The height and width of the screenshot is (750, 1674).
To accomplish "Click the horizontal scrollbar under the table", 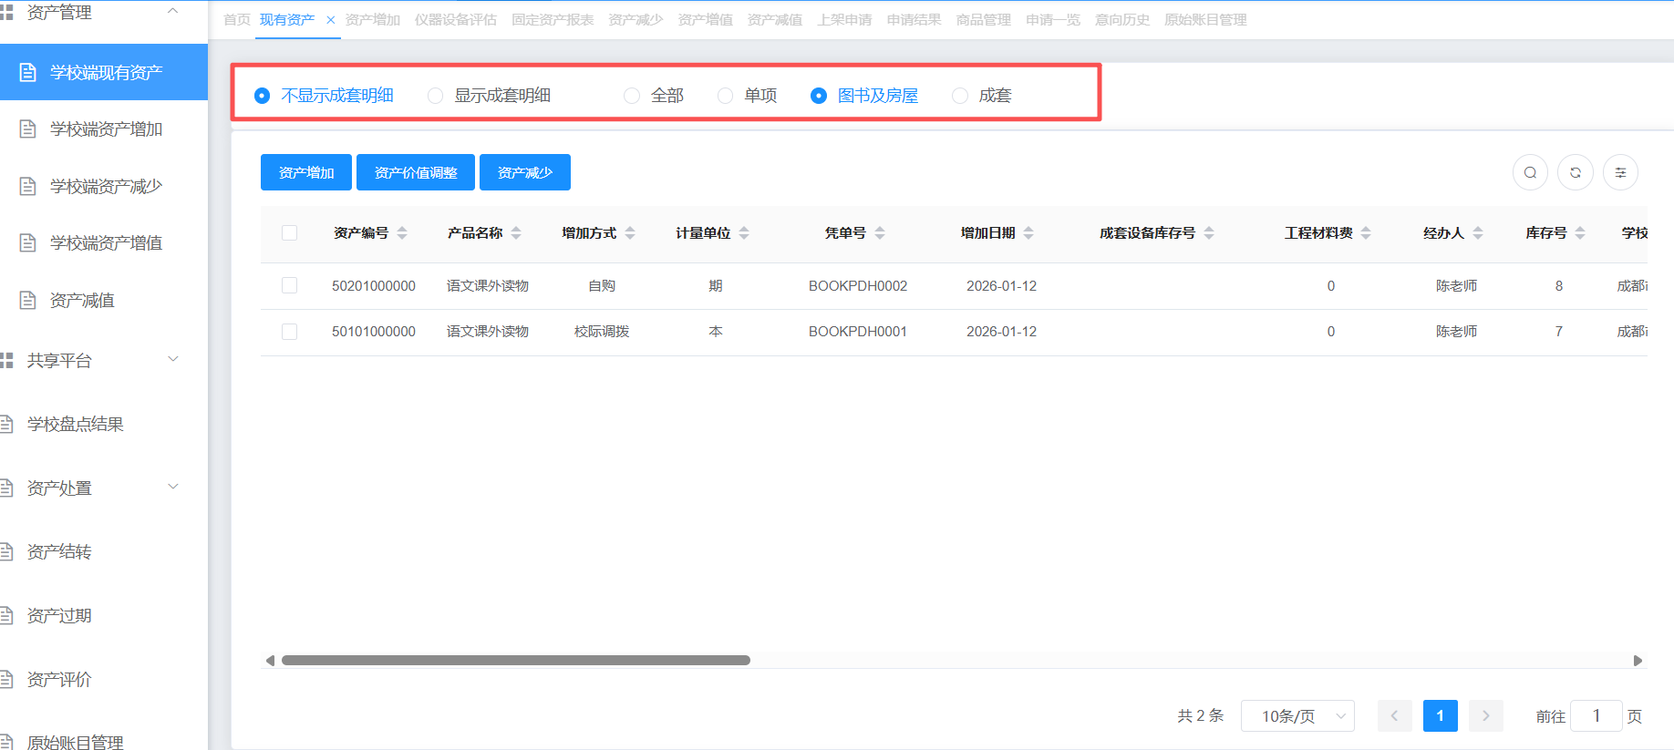I will coord(515,661).
